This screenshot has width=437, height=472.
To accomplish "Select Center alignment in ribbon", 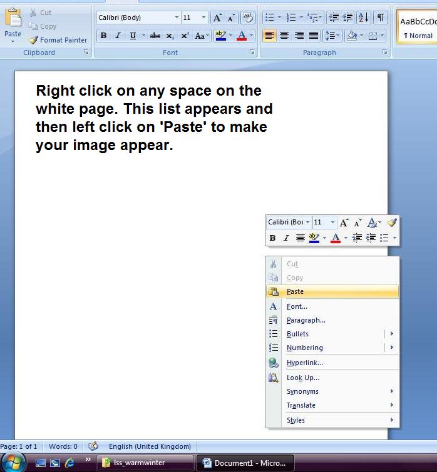I will click(x=284, y=36).
